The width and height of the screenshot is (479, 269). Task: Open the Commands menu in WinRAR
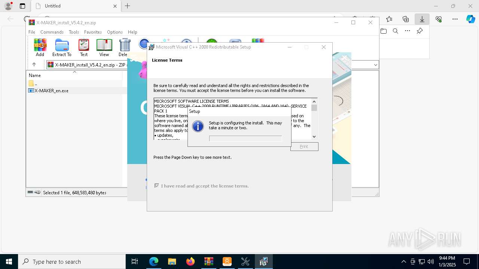click(x=52, y=32)
